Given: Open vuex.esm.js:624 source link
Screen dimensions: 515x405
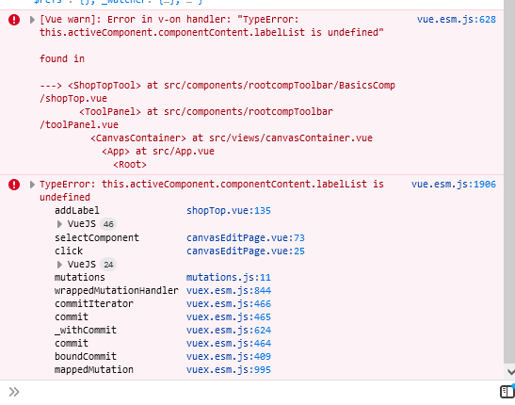Looking at the screenshot, I should click(229, 330).
